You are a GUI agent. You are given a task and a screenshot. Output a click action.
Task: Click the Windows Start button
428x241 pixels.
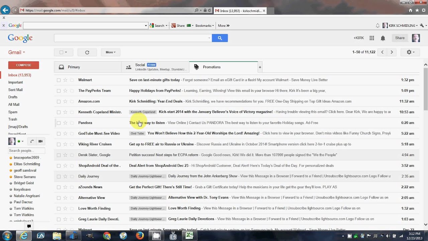(x=7, y=236)
